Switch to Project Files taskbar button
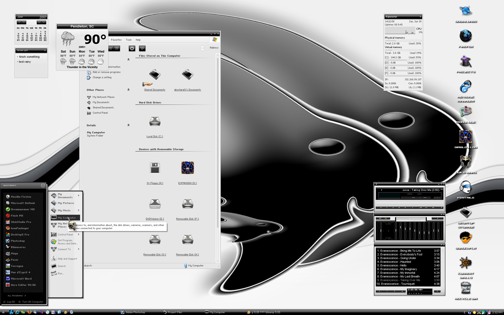This screenshot has height=315, width=504. point(172,312)
